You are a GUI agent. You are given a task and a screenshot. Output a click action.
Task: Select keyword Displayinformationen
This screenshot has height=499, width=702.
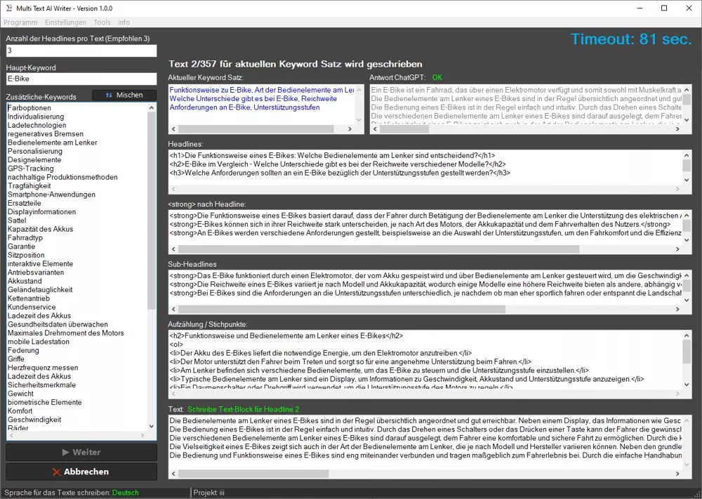(41, 212)
